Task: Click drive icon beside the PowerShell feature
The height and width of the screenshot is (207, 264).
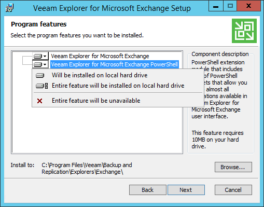Action: click(38, 64)
